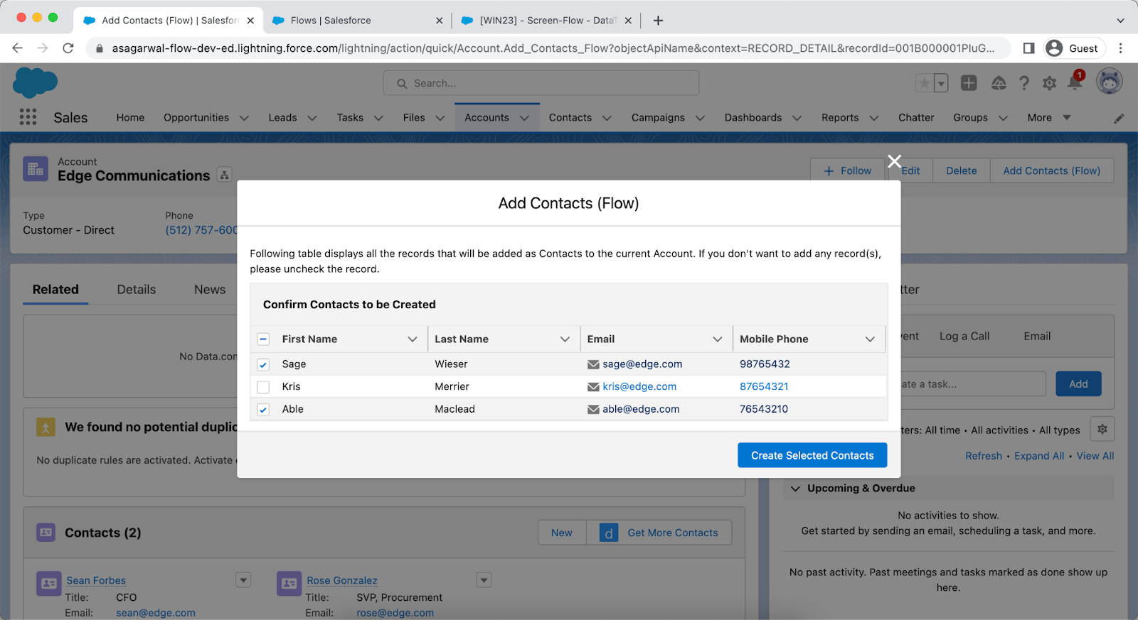Switch to the Details tab
Screen dimensions: 1138x620
[137, 290]
